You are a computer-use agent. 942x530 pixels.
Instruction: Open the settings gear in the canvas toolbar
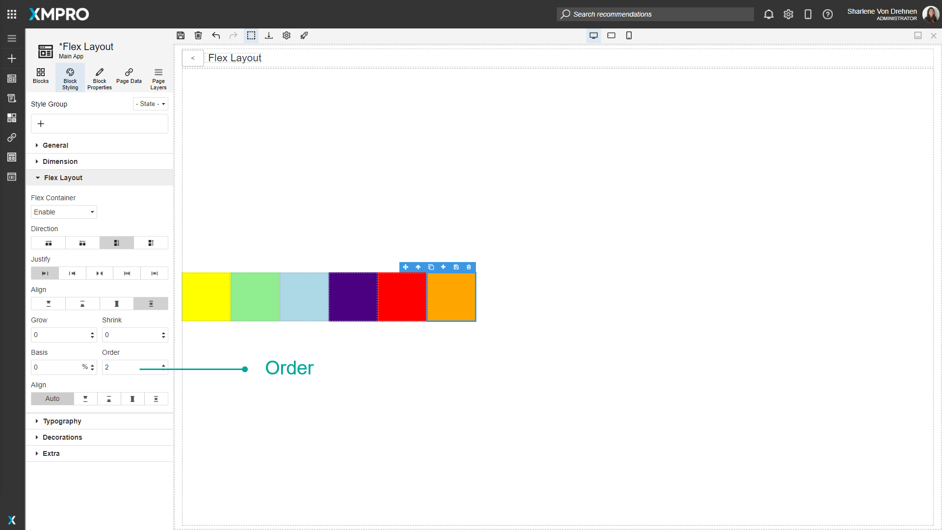pyautogui.click(x=287, y=35)
